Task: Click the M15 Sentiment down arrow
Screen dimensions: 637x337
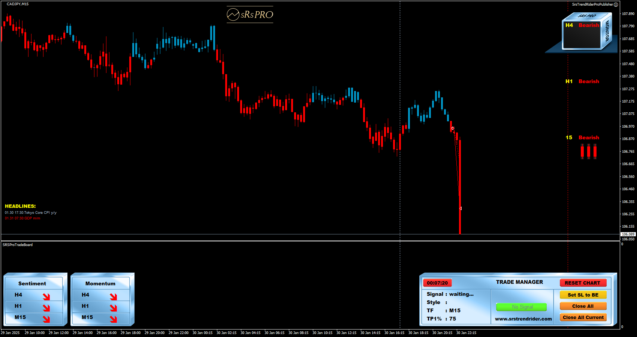Action: [x=46, y=319]
